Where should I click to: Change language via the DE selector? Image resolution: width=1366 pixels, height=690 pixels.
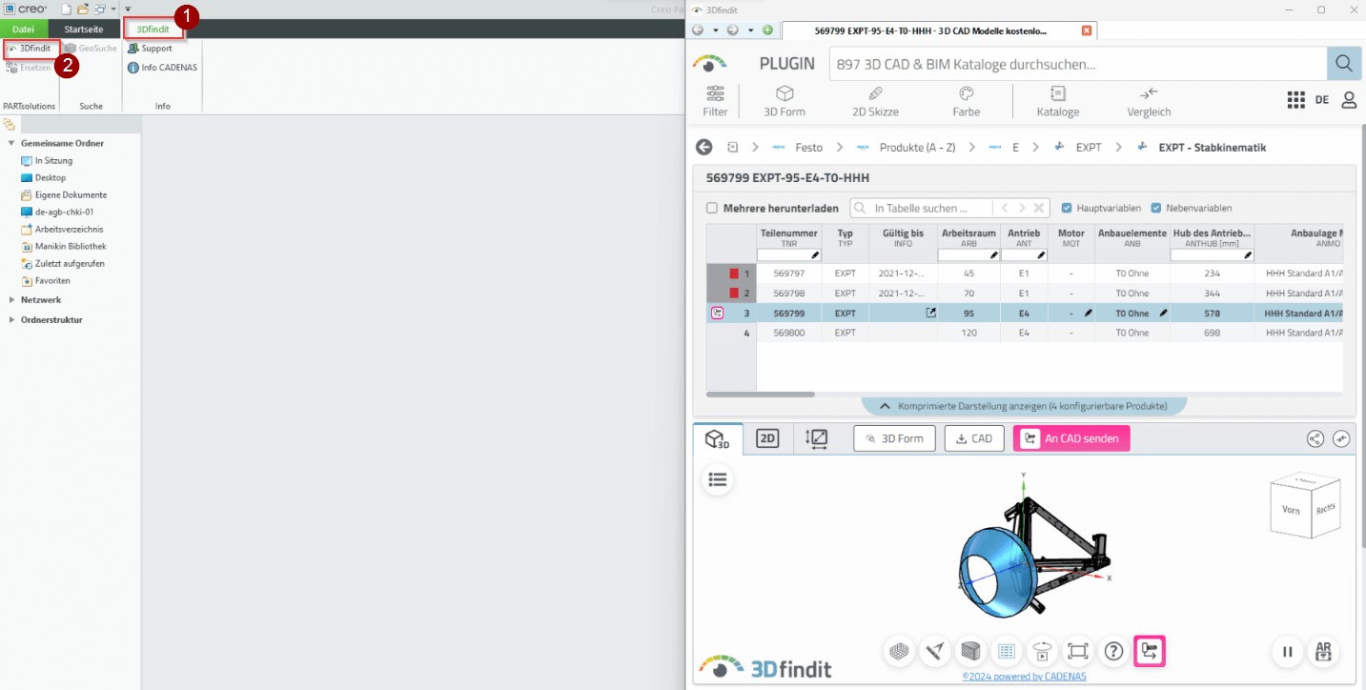[1322, 100]
